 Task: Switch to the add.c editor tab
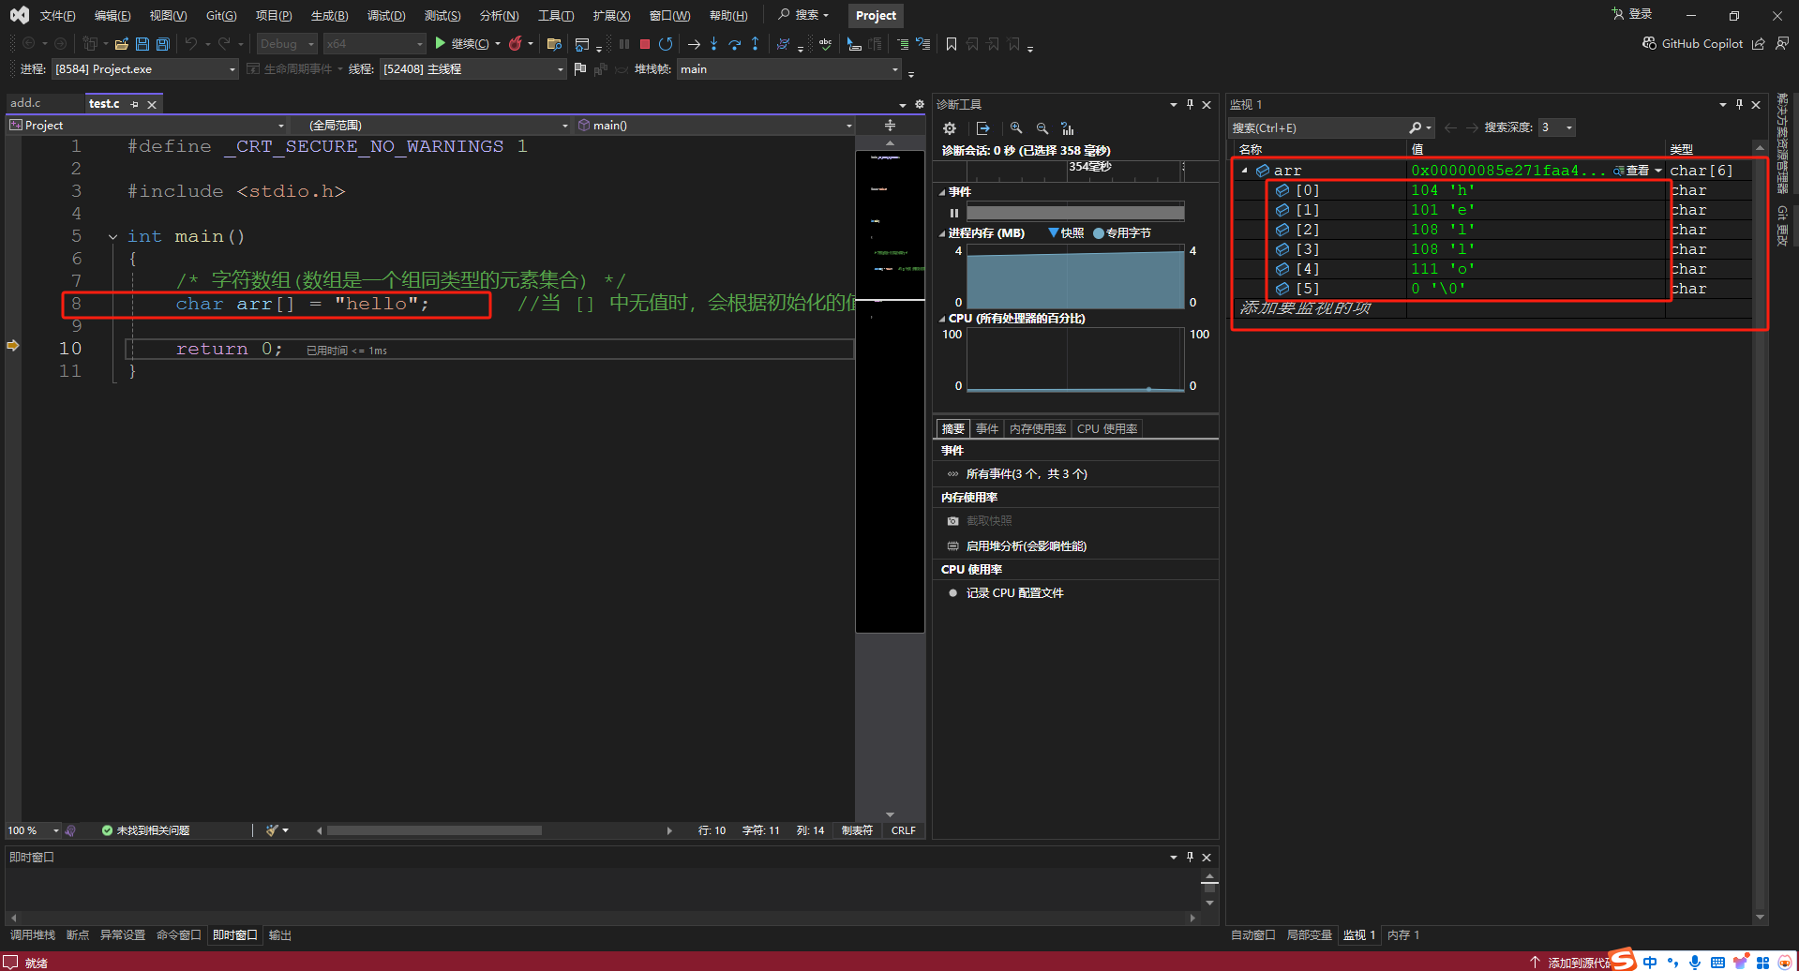coord(25,103)
